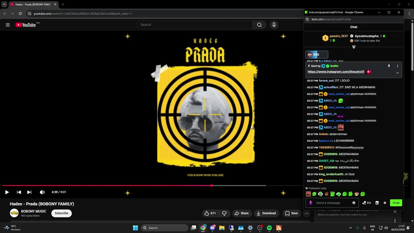Save the video to a playlist
Screen dimensions: 414x233
pos(291,213)
